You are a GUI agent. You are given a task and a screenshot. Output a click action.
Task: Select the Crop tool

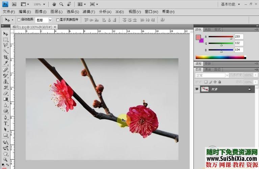click(5, 57)
